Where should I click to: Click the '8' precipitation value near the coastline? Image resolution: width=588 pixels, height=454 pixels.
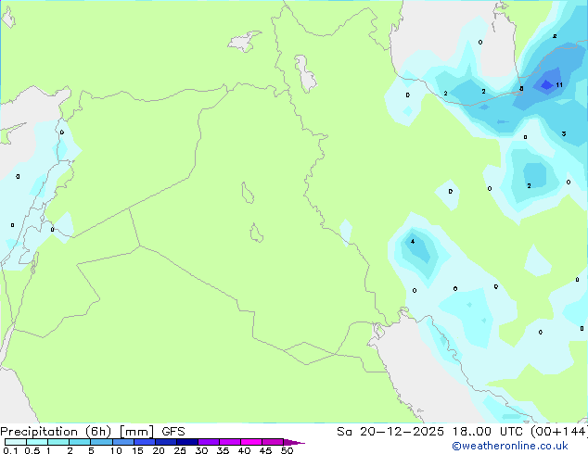(x=521, y=89)
